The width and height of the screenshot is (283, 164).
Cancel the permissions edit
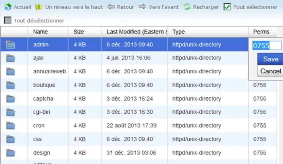tap(271, 71)
